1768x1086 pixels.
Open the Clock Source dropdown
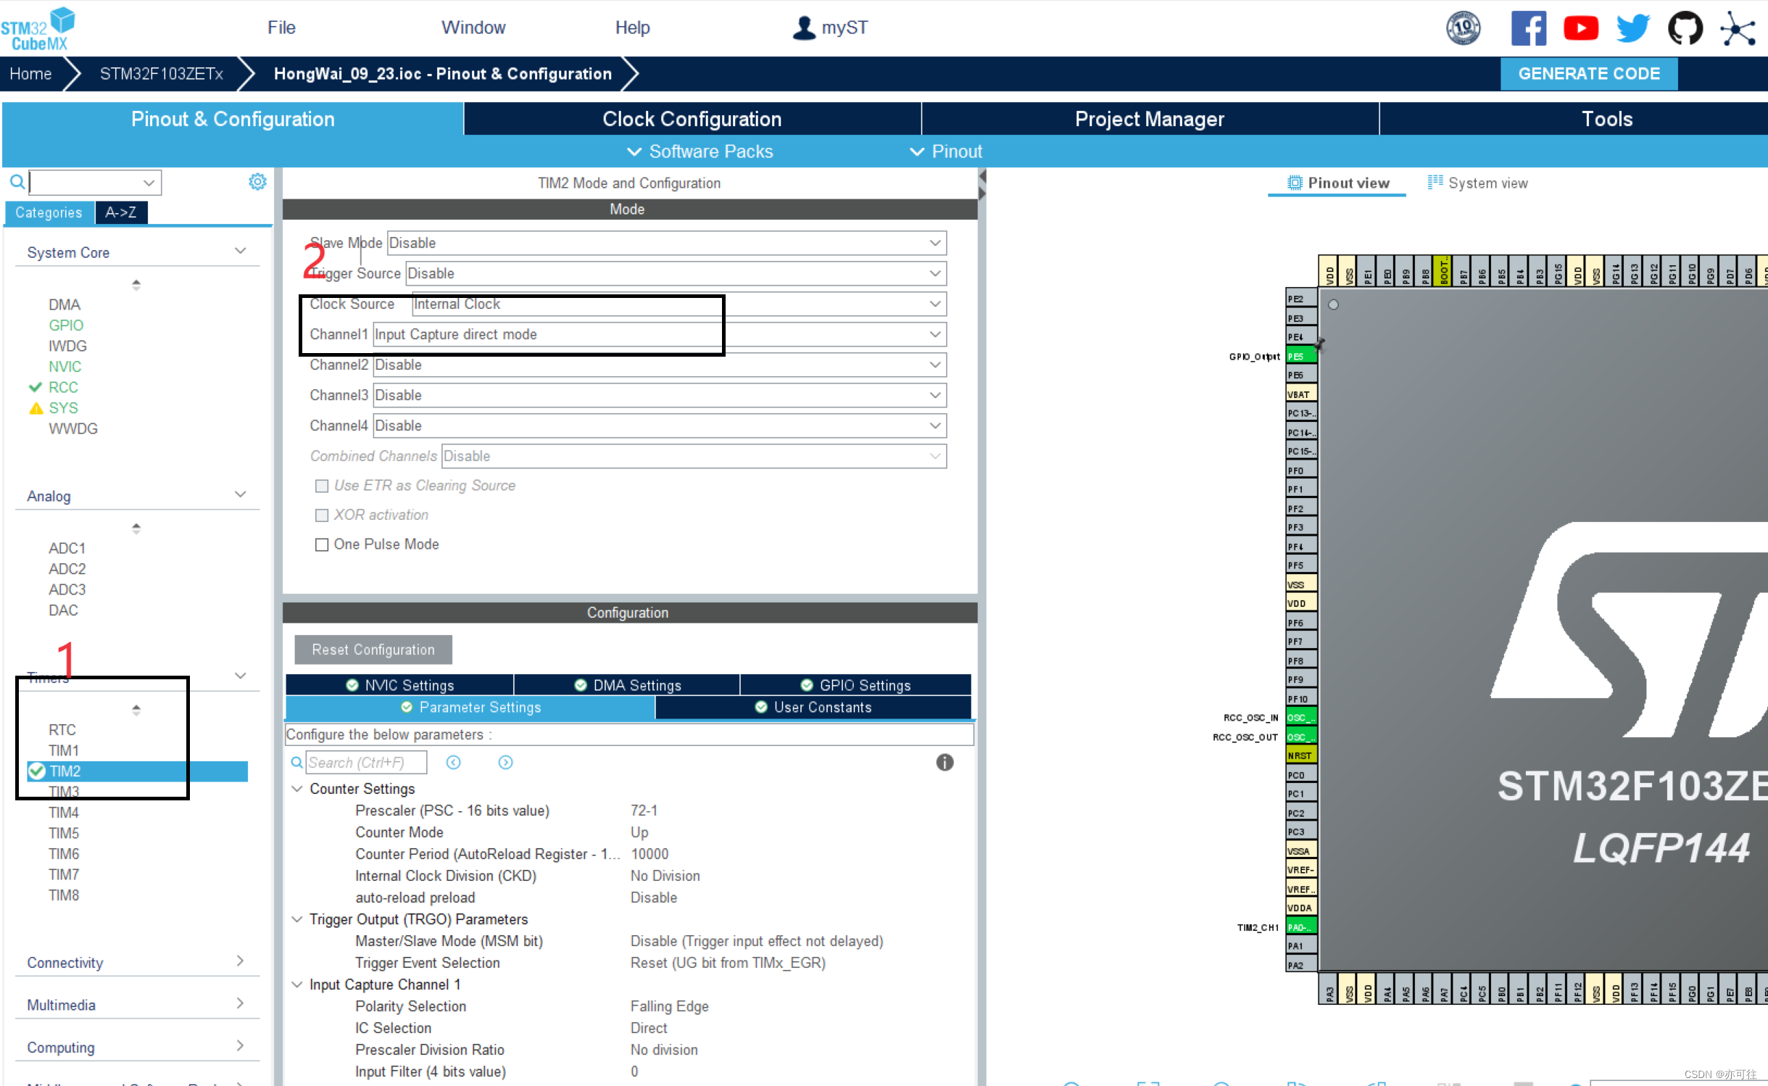pos(679,304)
